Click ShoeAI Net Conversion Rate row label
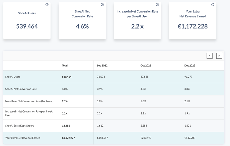The width and height of the screenshot is (230, 146). [x=21, y=89]
